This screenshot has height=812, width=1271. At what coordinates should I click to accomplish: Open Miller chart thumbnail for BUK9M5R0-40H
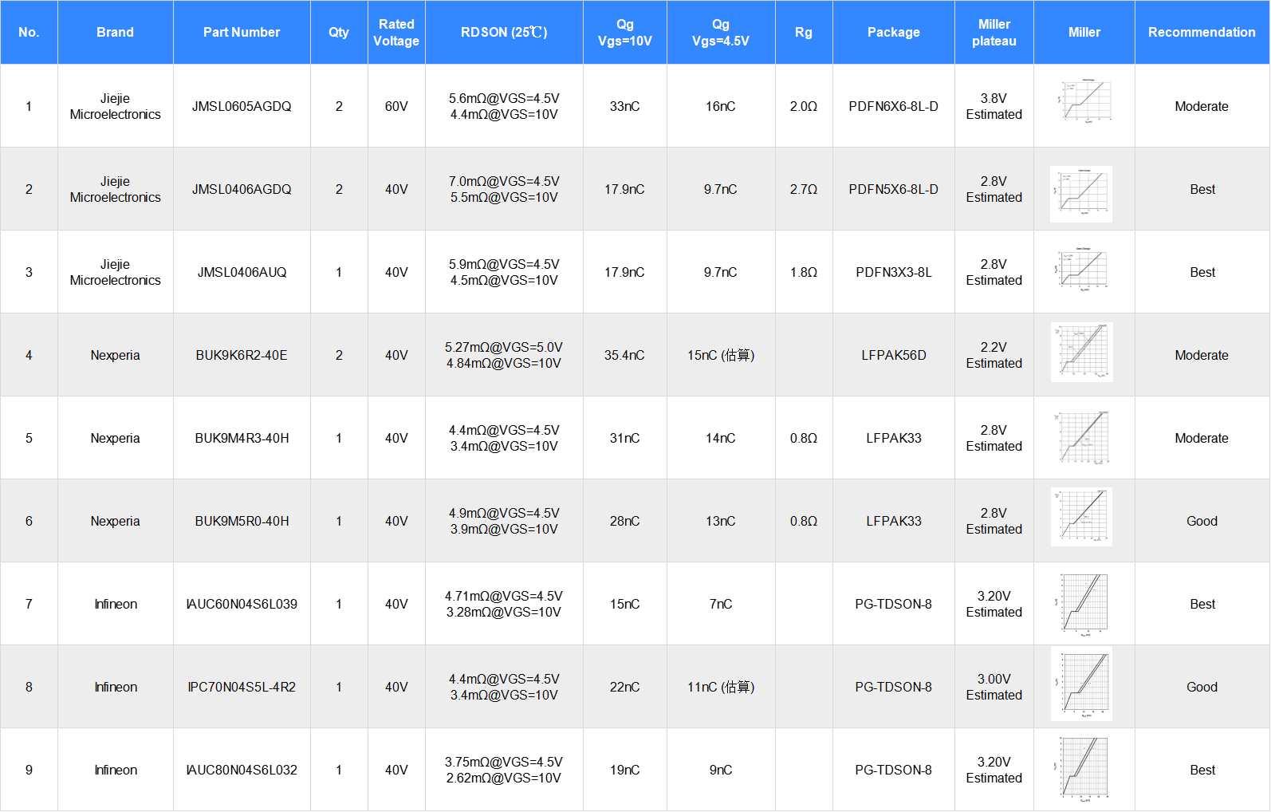[1081, 517]
